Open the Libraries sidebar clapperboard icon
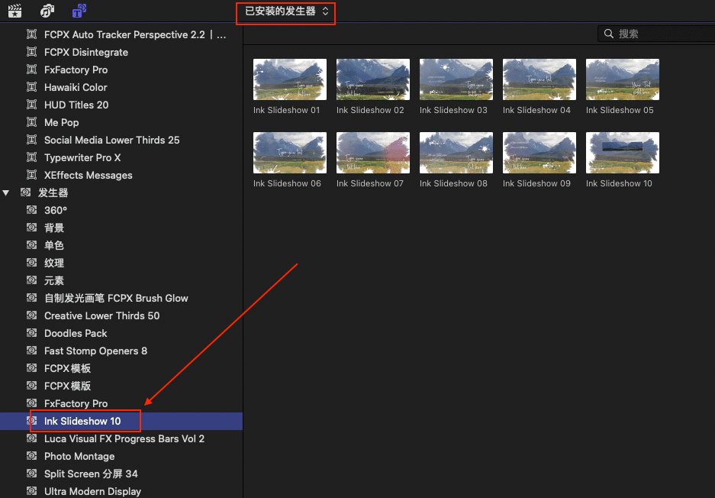Viewport: 715px width, 498px height. click(x=14, y=11)
